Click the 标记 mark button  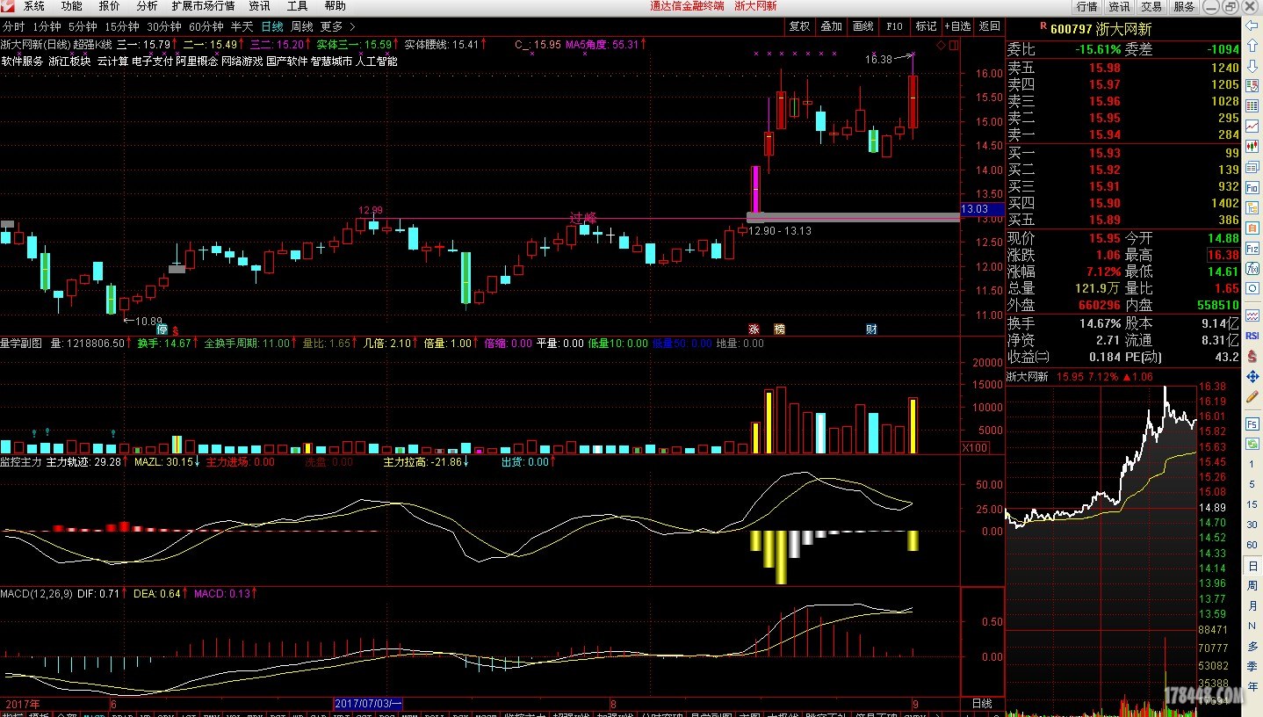pyautogui.click(x=926, y=26)
